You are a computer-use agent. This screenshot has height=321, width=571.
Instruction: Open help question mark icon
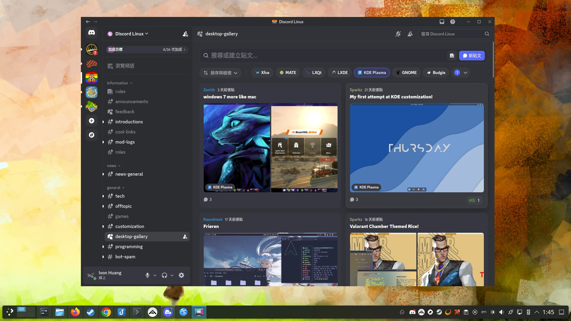point(453,22)
